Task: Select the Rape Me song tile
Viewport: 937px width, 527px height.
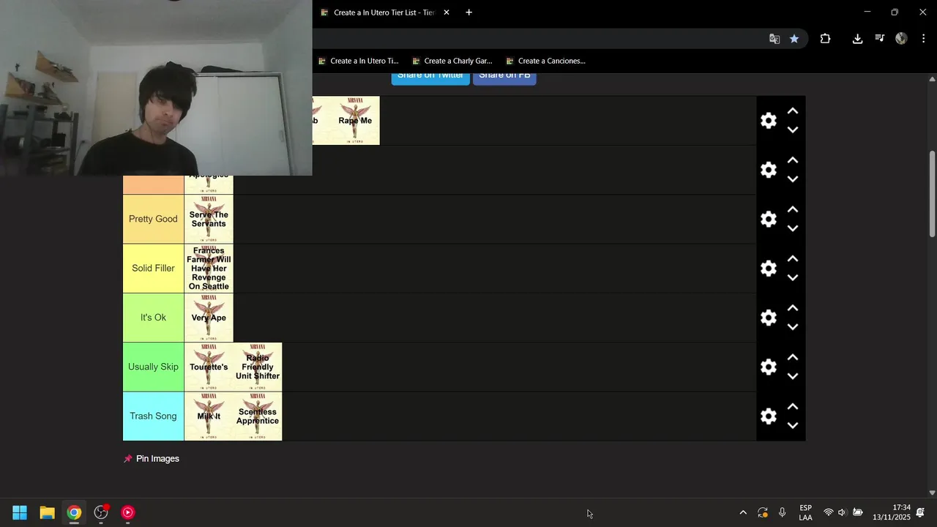Action: (x=355, y=120)
